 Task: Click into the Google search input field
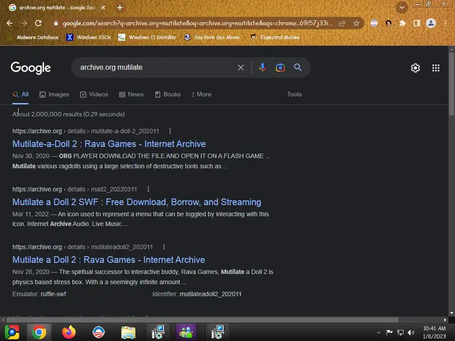157,67
